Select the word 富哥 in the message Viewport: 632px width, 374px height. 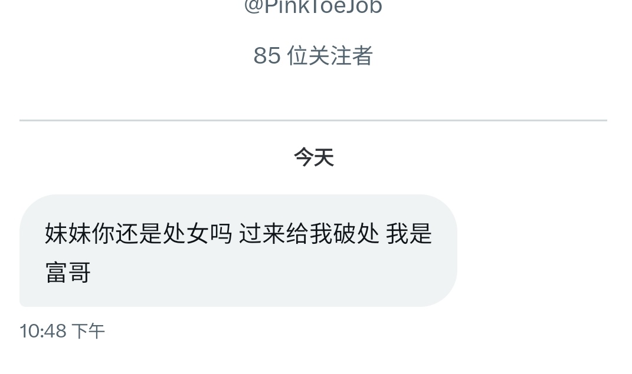(68, 272)
